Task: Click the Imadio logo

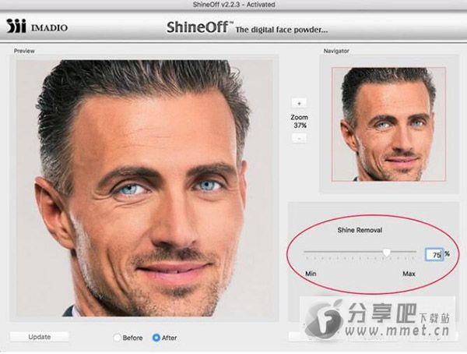Action: coord(37,27)
